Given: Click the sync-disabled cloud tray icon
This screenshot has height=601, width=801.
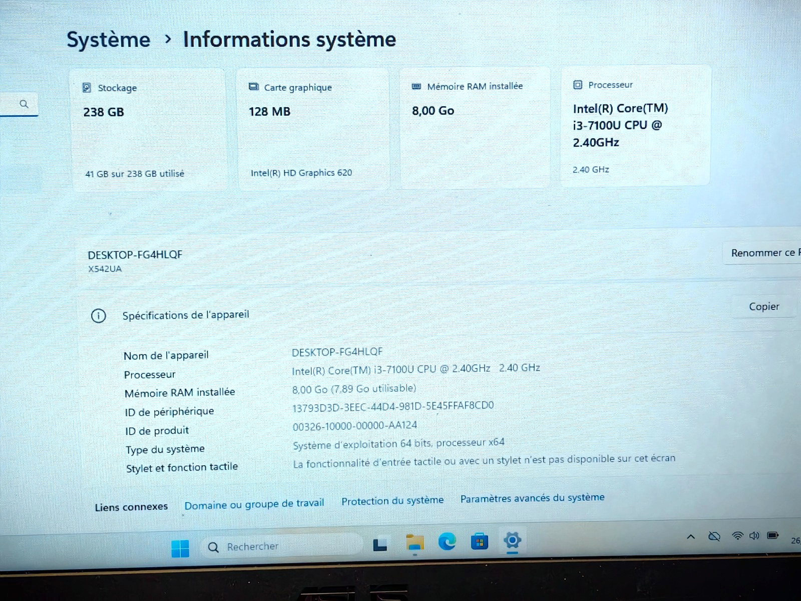Looking at the screenshot, I should tap(714, 536).
